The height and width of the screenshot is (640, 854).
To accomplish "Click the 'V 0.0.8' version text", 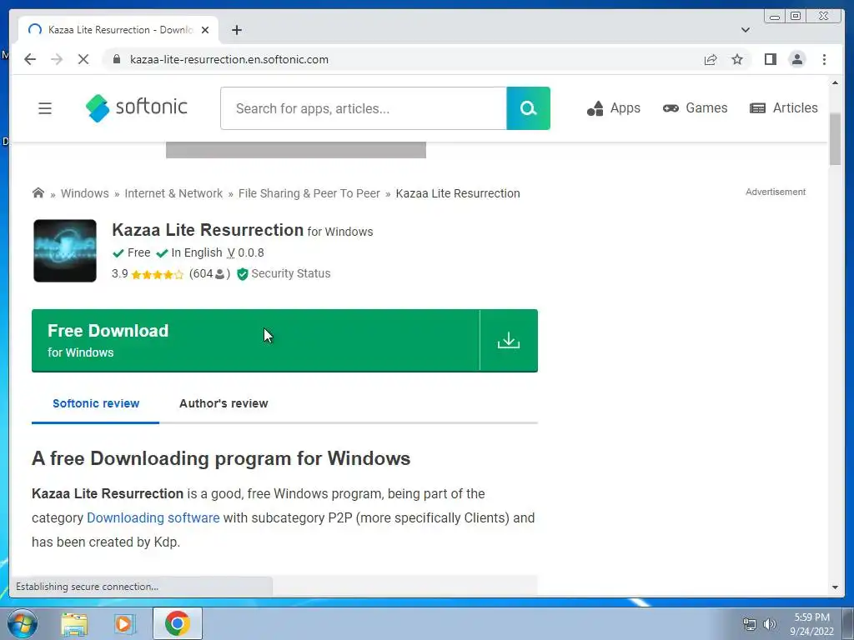I will point(246,253).
